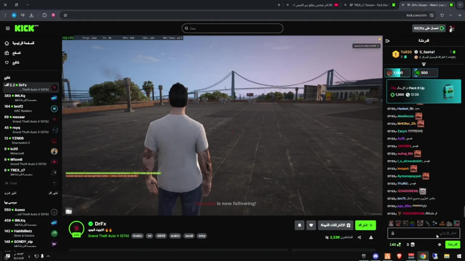Viewport: 465px width, 261px height.
Task: Click the DrFx streamer avatar
Action: coord(76,229)
